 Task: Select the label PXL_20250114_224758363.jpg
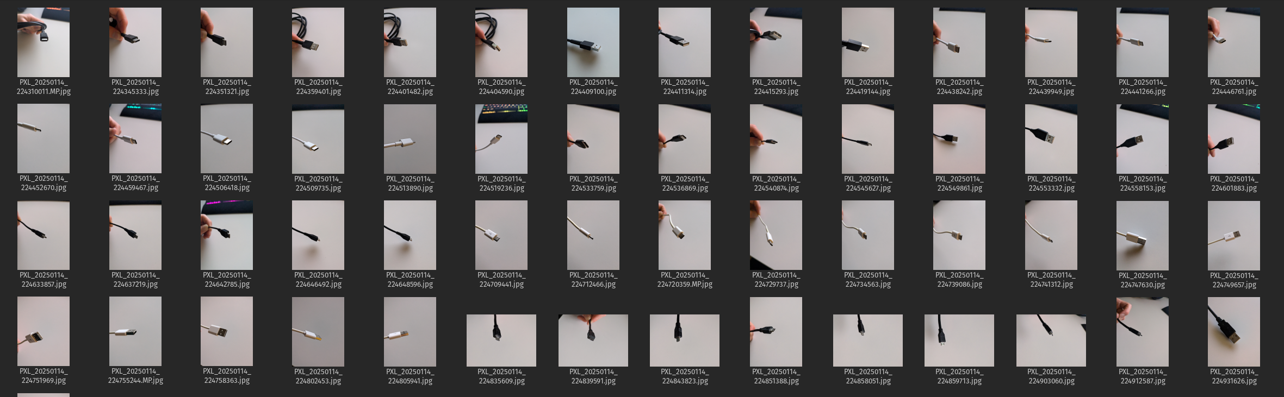(x=227, y=376)
